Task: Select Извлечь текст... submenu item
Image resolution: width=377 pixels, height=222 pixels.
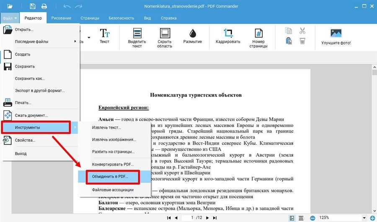Action: tap(114, 128)
